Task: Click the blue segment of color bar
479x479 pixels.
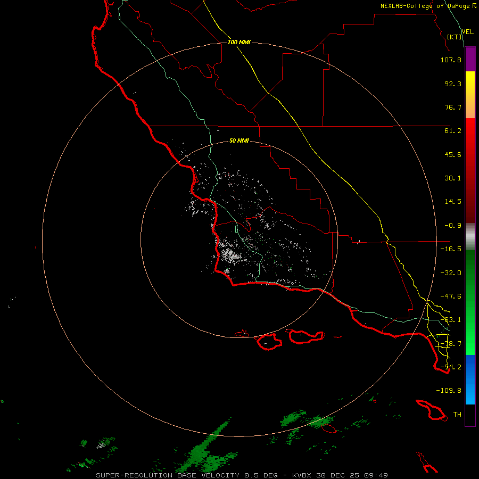Action: tap(470, 379)
